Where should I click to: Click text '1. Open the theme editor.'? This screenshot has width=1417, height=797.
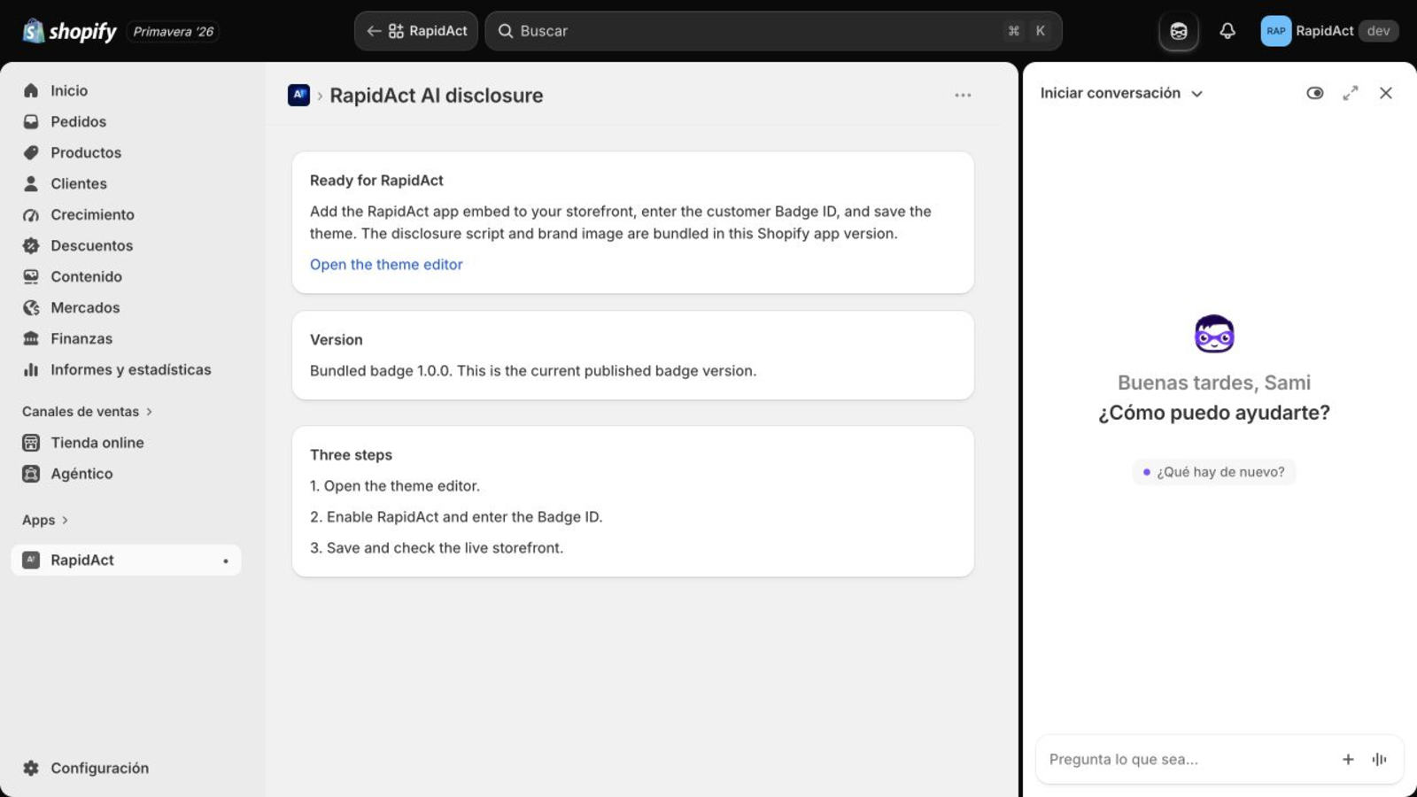[x=395, y=486]
